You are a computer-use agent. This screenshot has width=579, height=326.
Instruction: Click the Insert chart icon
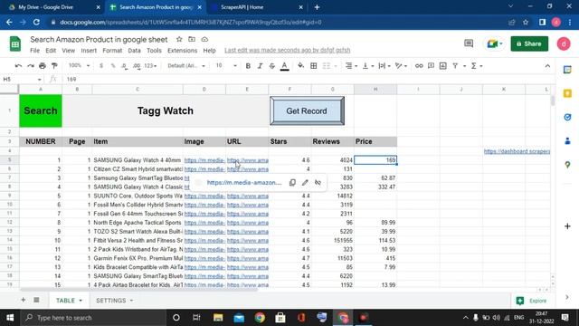[x=443, y=66]
